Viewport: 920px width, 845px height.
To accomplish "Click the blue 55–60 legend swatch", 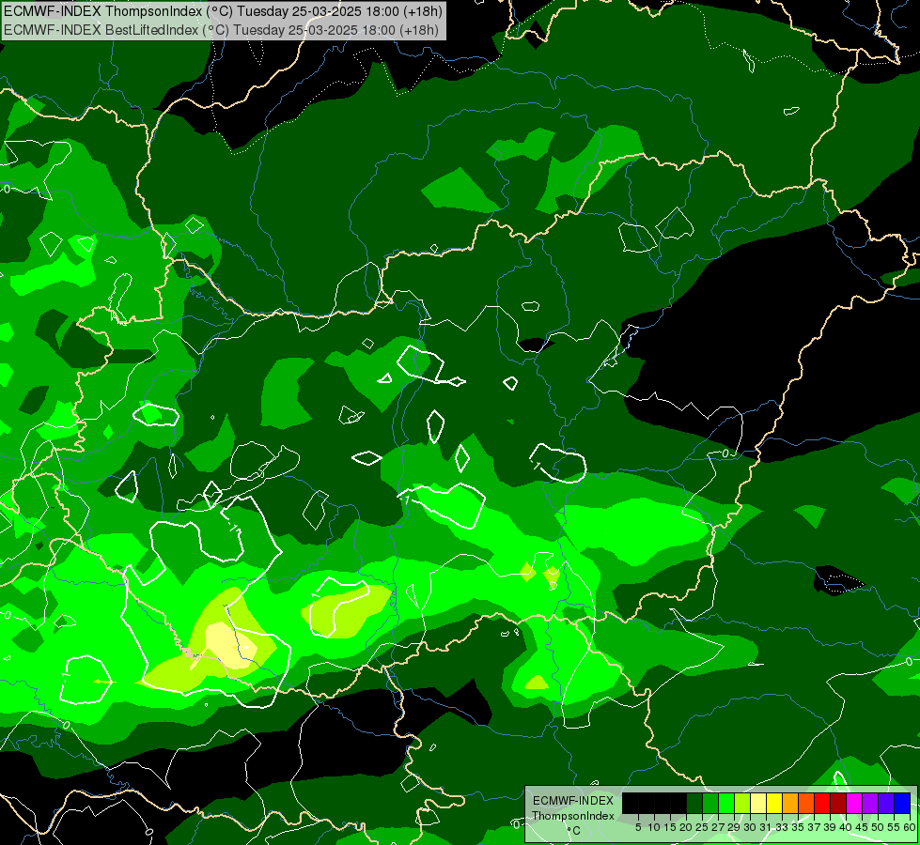I will click(x=902, y=803).
